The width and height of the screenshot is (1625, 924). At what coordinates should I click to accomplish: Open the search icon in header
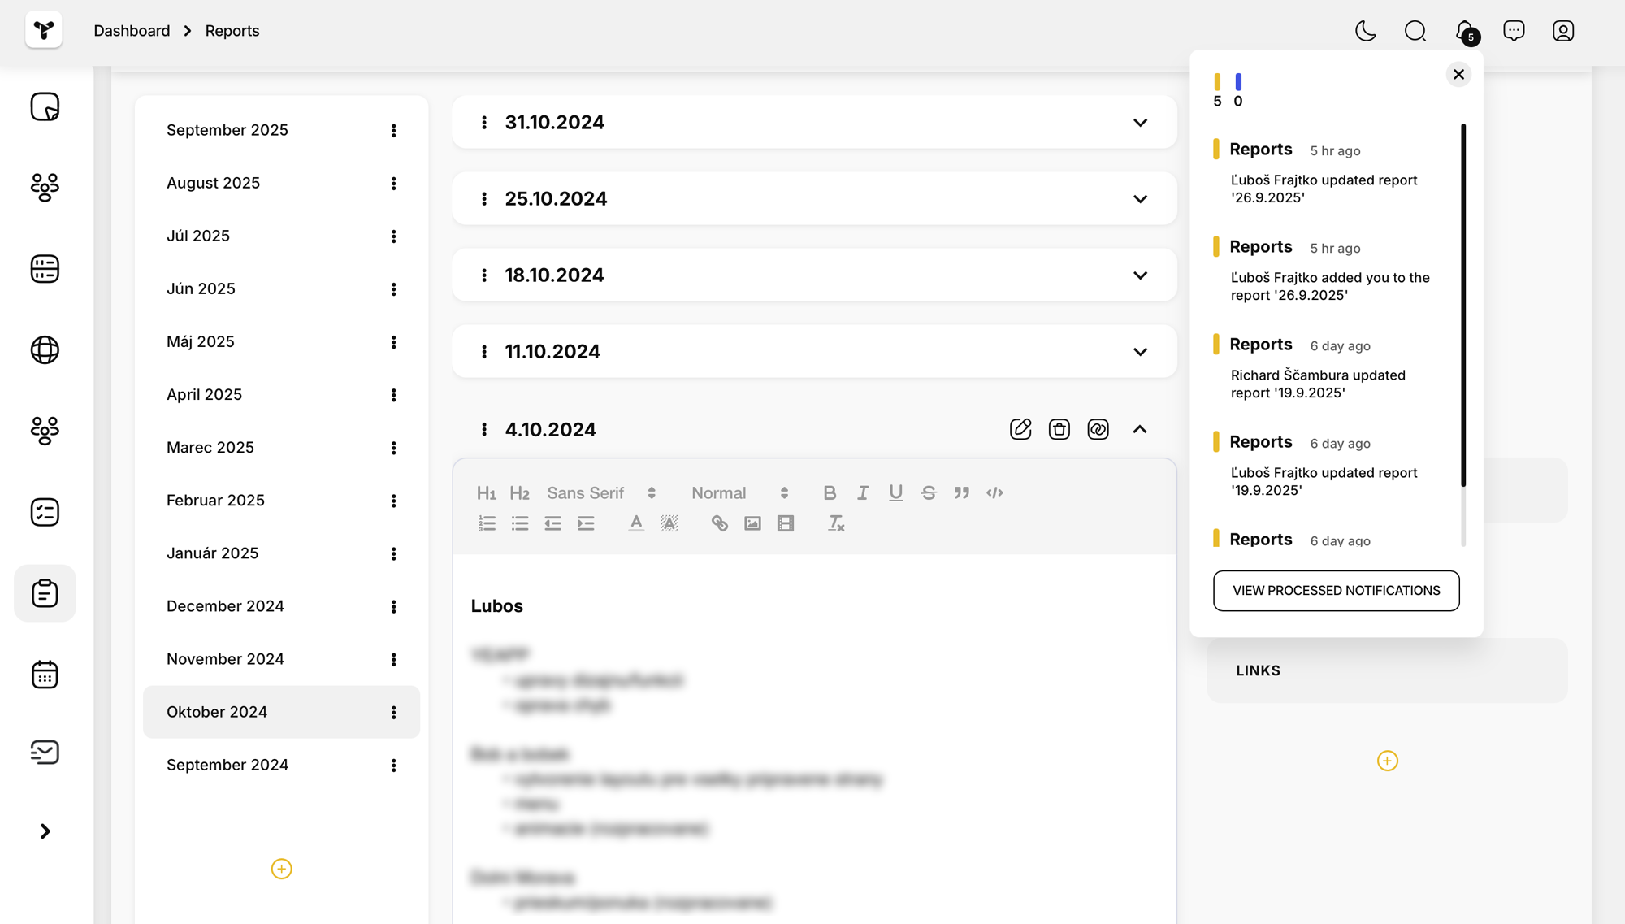click(x=1415, y=31)
